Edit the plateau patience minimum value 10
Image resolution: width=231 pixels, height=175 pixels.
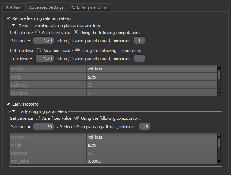coord(139,40)
